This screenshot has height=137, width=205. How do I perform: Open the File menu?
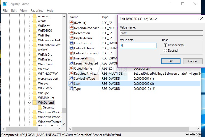click(x=5, y=11)
